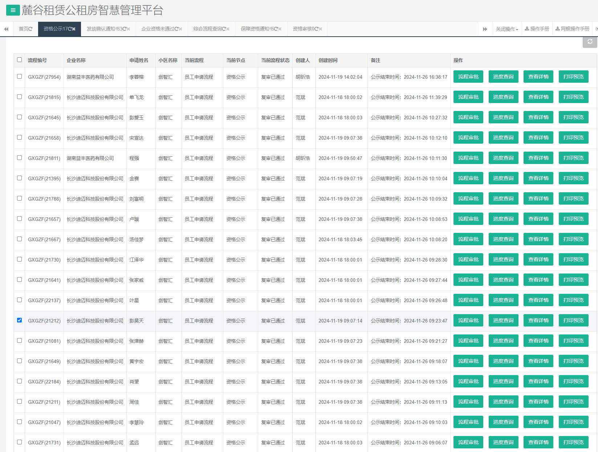Click 进度查询 for applicant 单飞龙

tap(503, 97)
